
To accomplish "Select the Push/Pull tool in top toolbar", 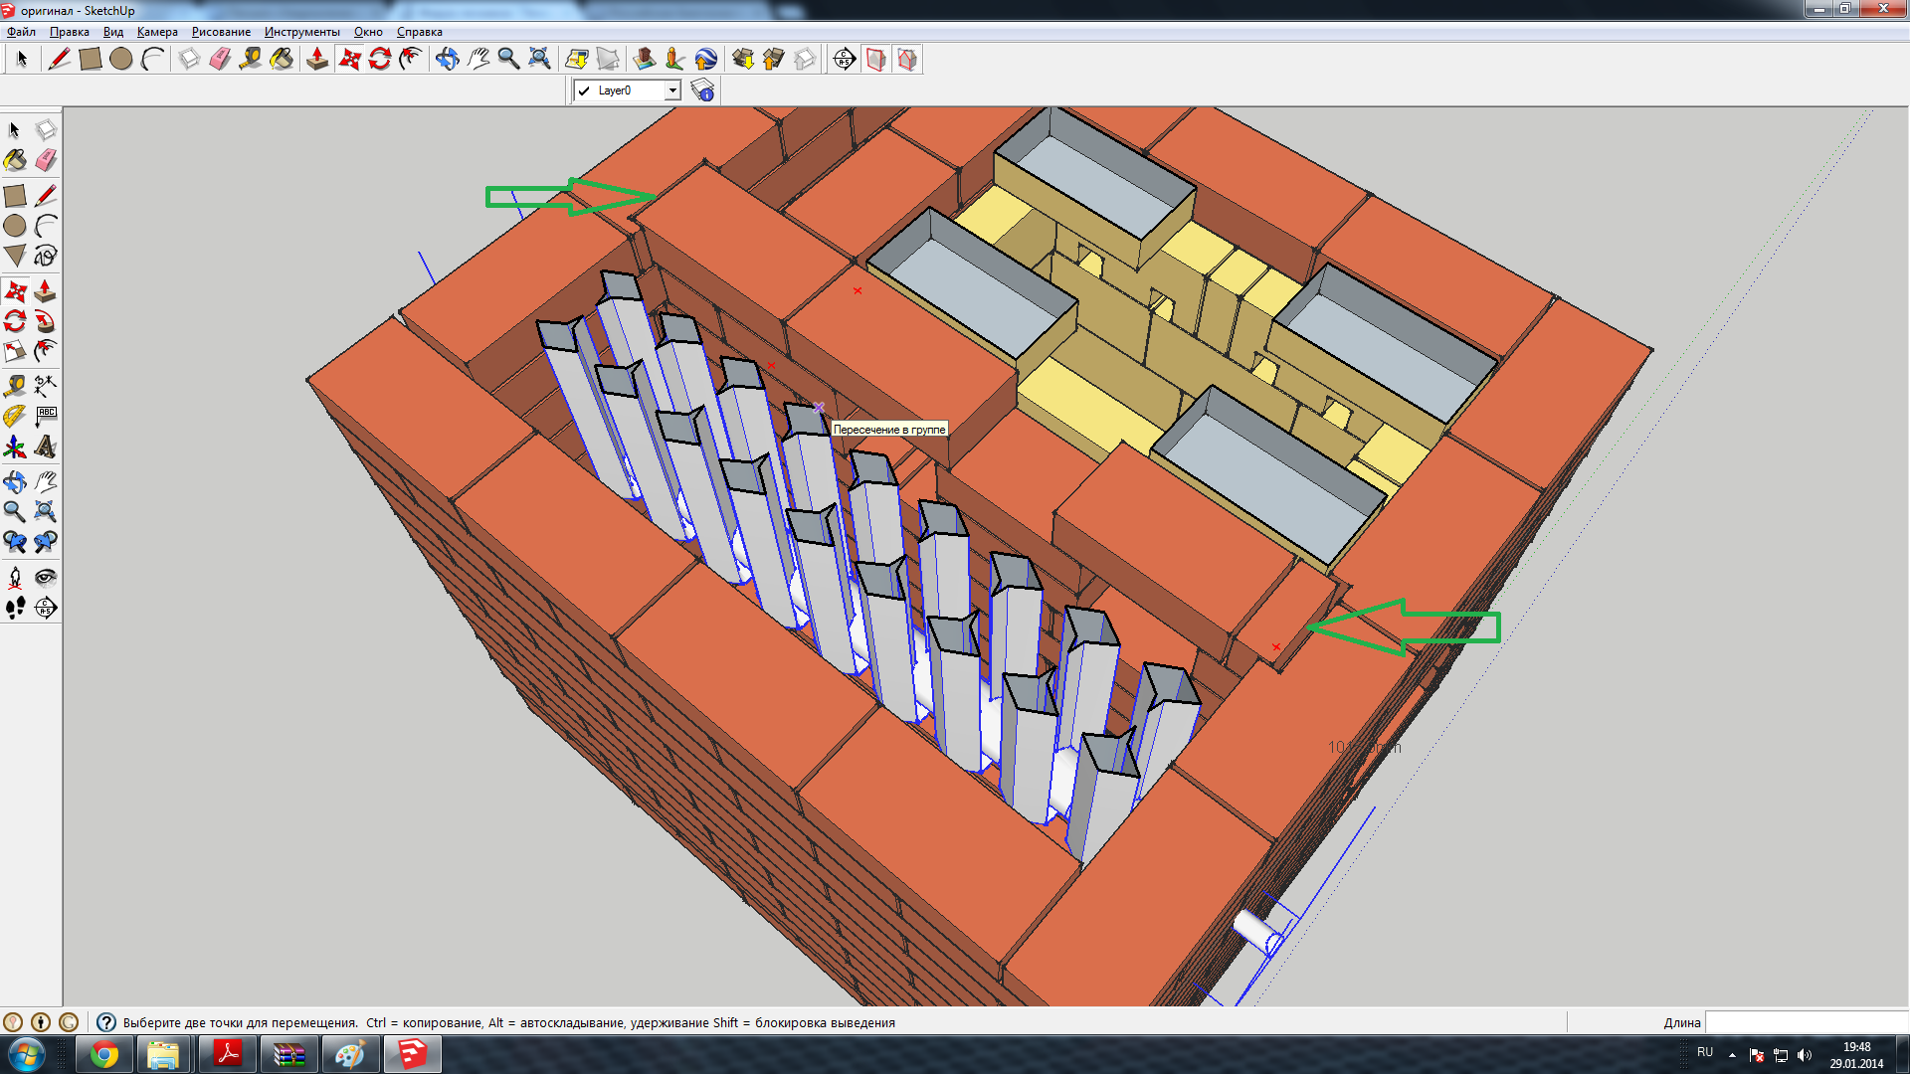I will [x=317, y=59].
